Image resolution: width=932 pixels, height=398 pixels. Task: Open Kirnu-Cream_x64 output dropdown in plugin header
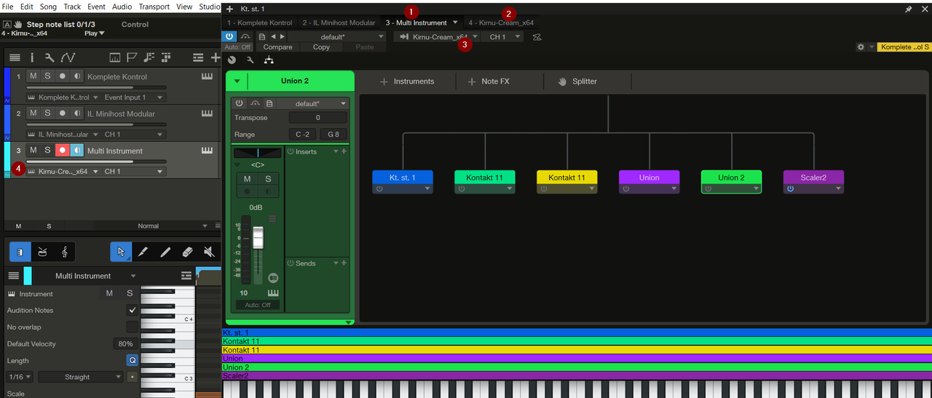click(437, 36)
